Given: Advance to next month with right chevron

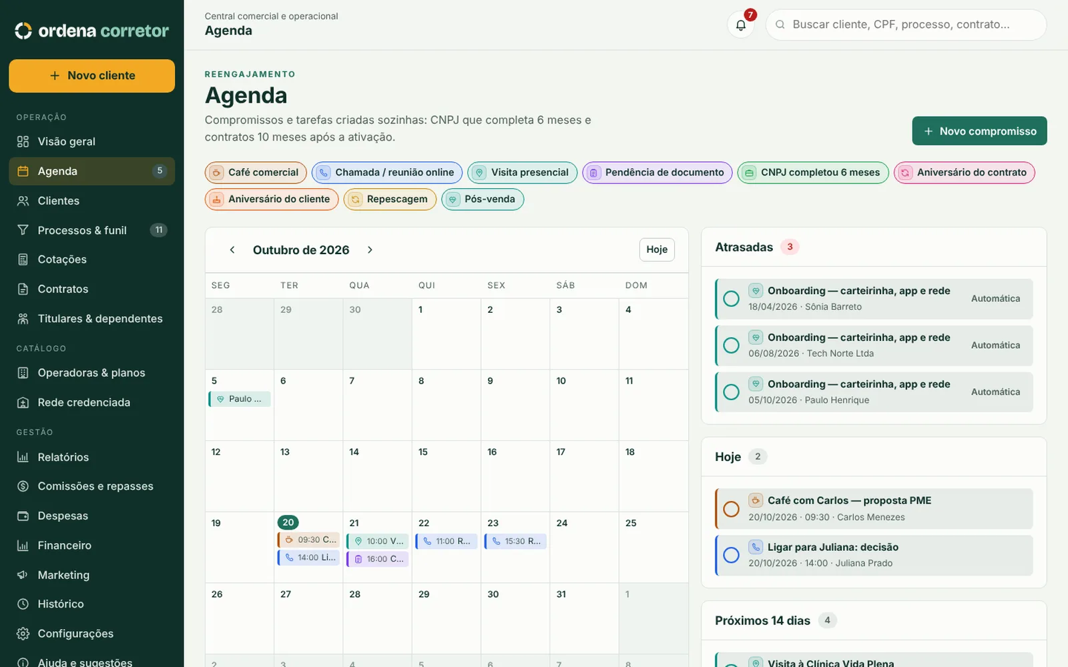Looking at the screenshot, I should 370,250.
